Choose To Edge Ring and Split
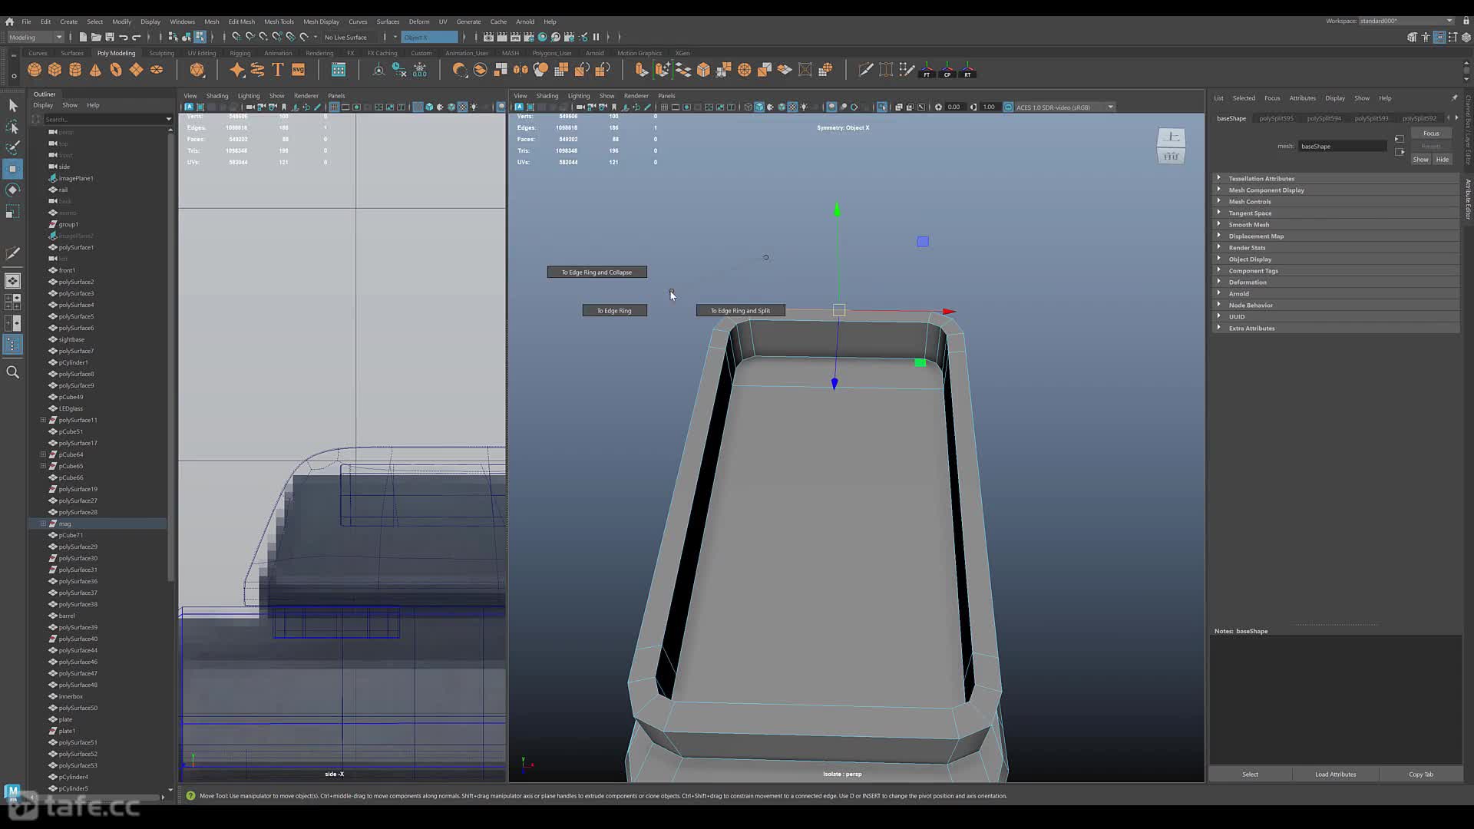Viewport: 1474px width, 829px height. point(740,310)
